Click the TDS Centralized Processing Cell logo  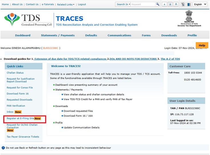tap(28, 20)
